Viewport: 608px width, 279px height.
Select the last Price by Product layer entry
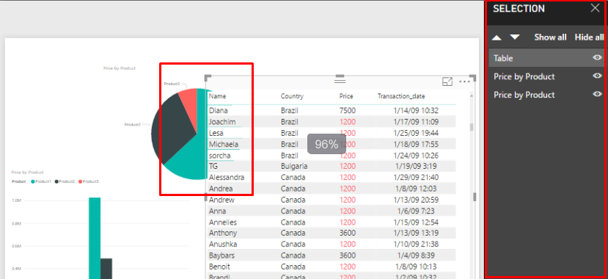(x=546, y=95)
